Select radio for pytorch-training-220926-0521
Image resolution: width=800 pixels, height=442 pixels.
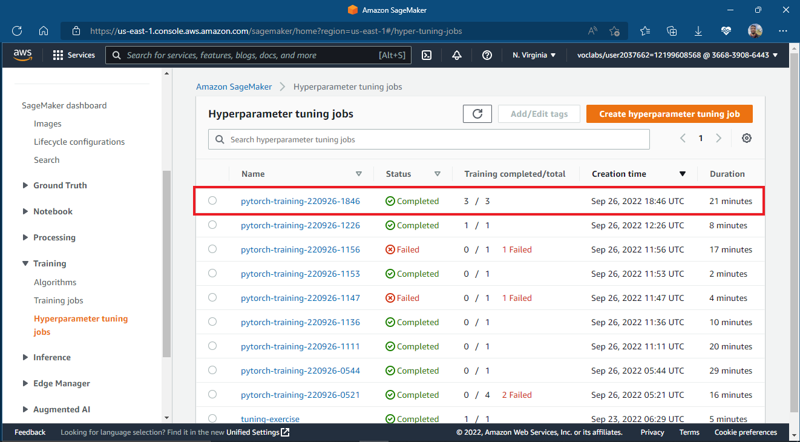tap(212, 394)
